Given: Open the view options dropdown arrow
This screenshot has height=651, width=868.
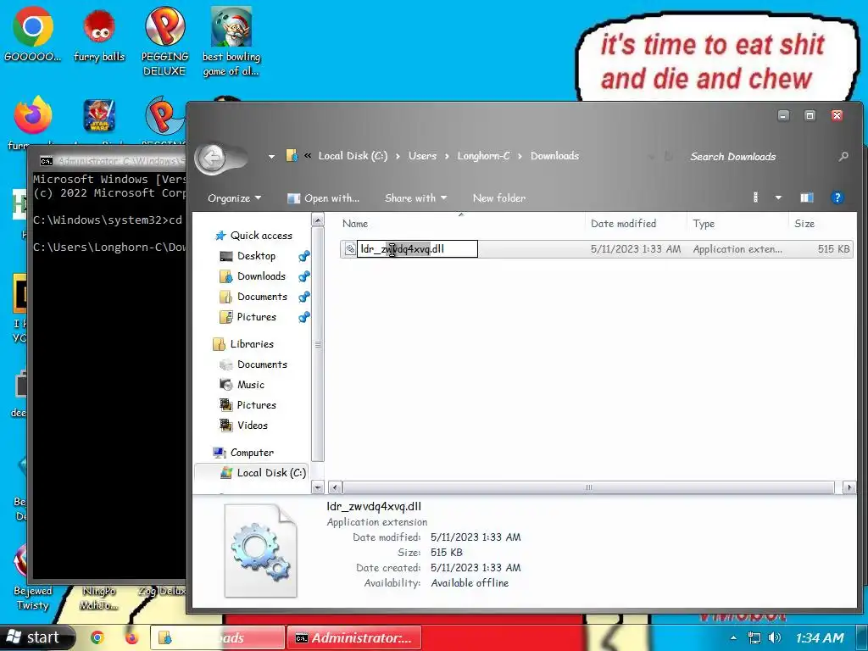Looking at the screenshot, I should [778, 198].
